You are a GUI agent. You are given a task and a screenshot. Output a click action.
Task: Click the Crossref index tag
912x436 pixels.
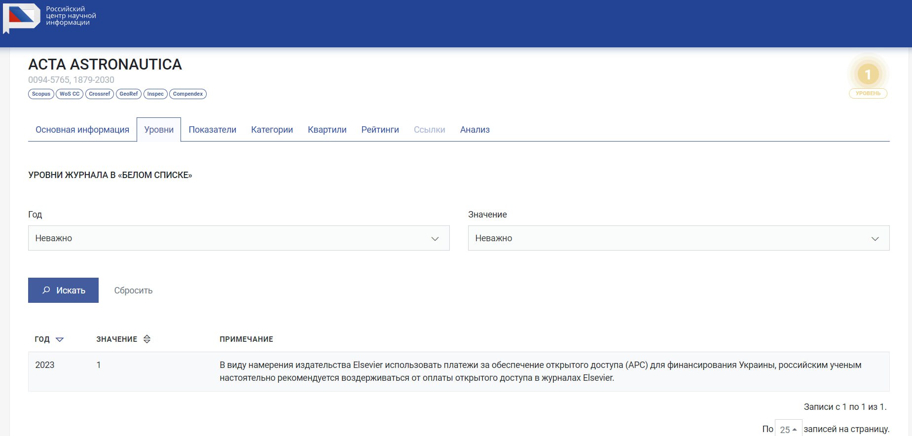click(x=100, y=94)
